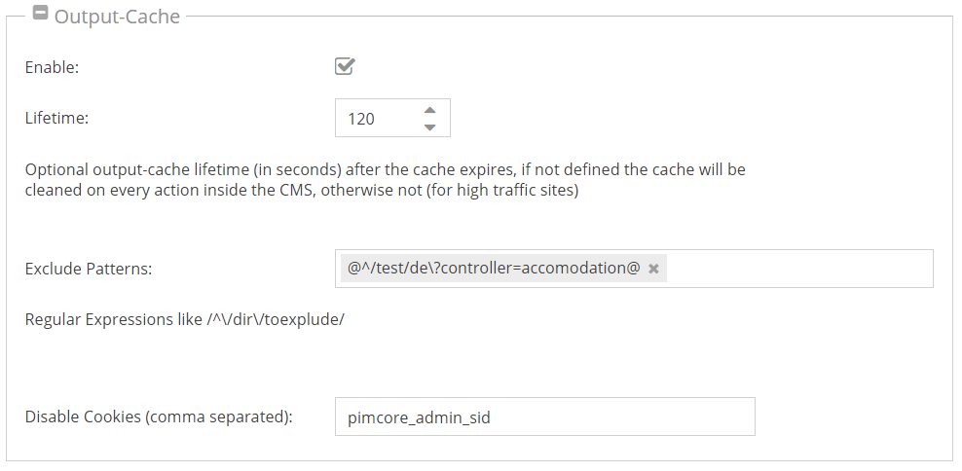Click the "Enable:" label

coord(52,68)
